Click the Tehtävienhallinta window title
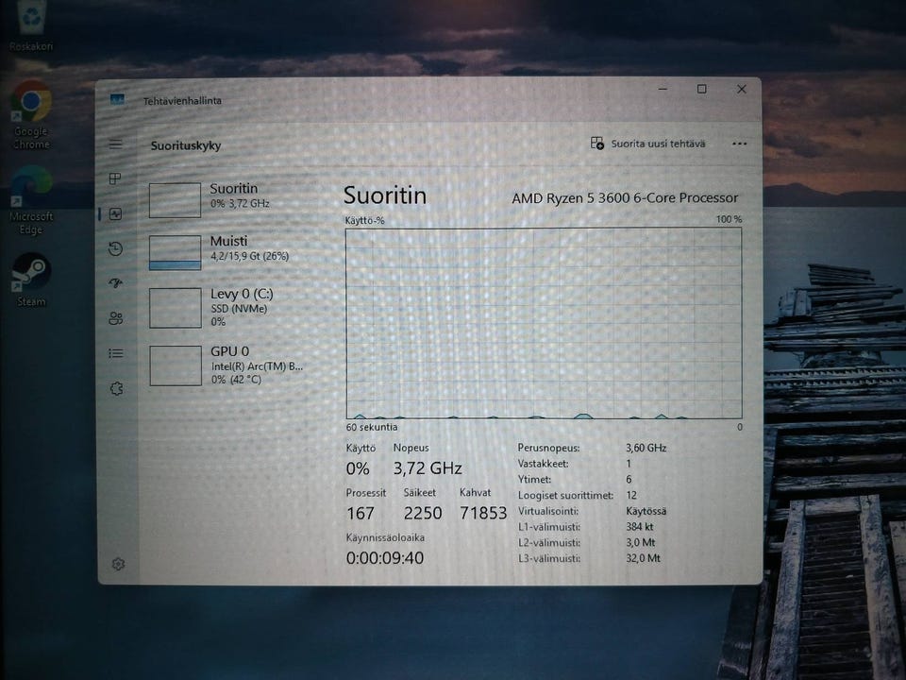Screen dimensions: 906x680 coord(182,101)
